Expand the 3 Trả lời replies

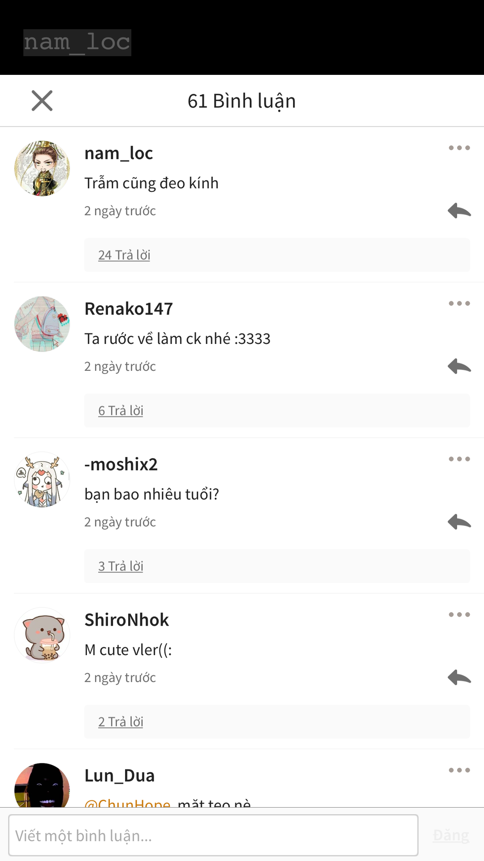121,566
